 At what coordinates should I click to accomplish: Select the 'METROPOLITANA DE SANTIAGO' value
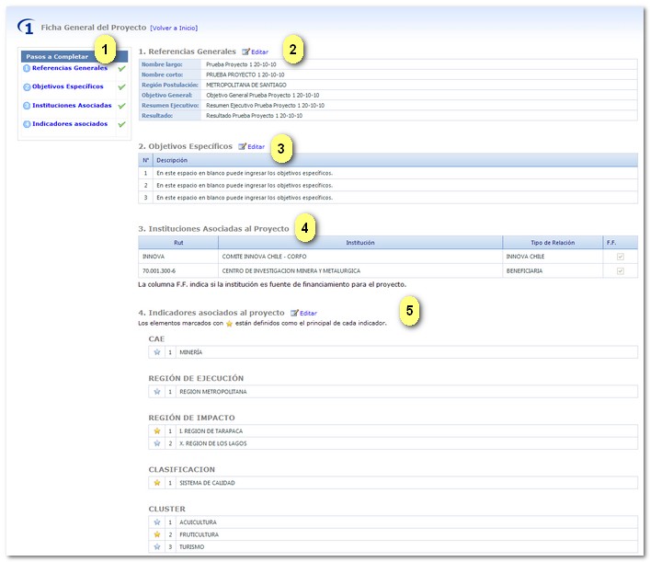pos(246,85)
